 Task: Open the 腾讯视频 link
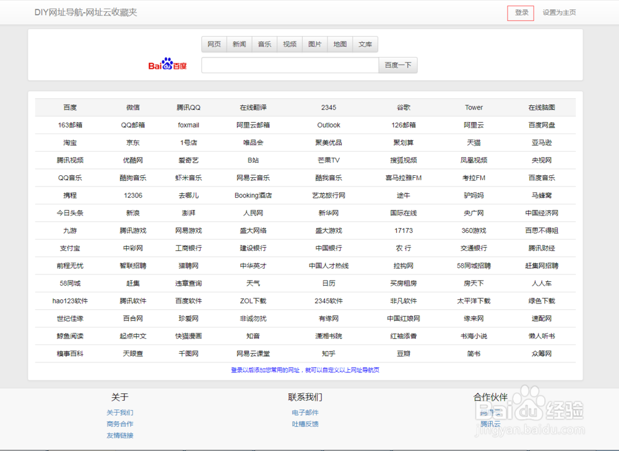pos(70,160)
